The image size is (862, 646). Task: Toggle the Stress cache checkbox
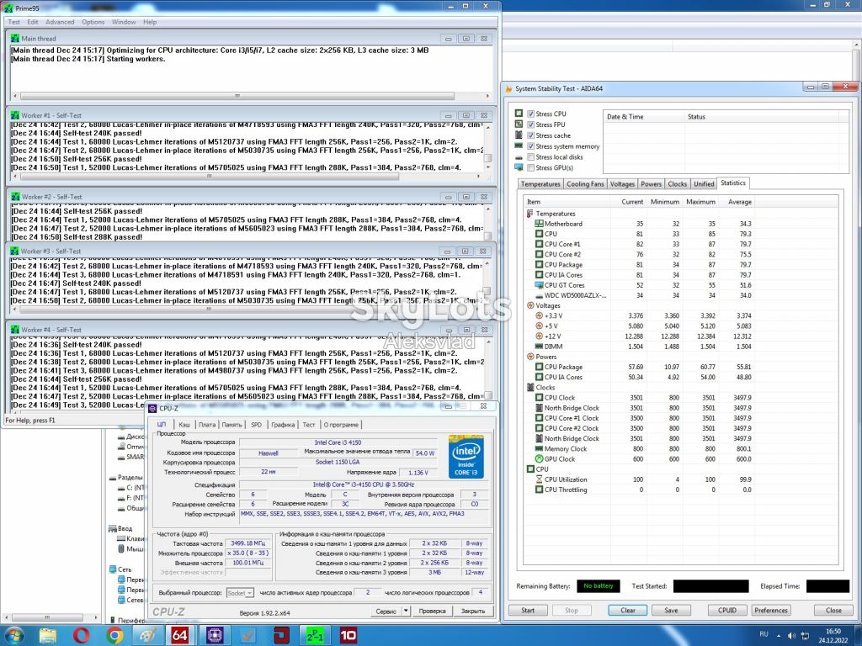click(530, 135)
